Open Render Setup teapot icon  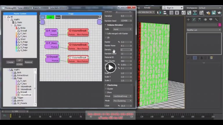click(x=208, y=13)
